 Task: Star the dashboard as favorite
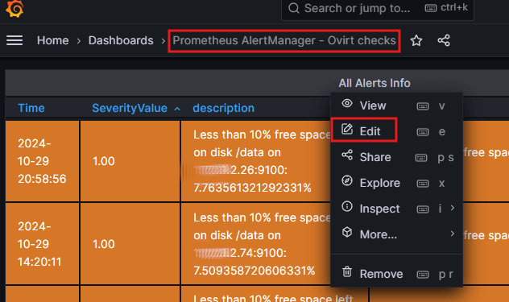416,40
